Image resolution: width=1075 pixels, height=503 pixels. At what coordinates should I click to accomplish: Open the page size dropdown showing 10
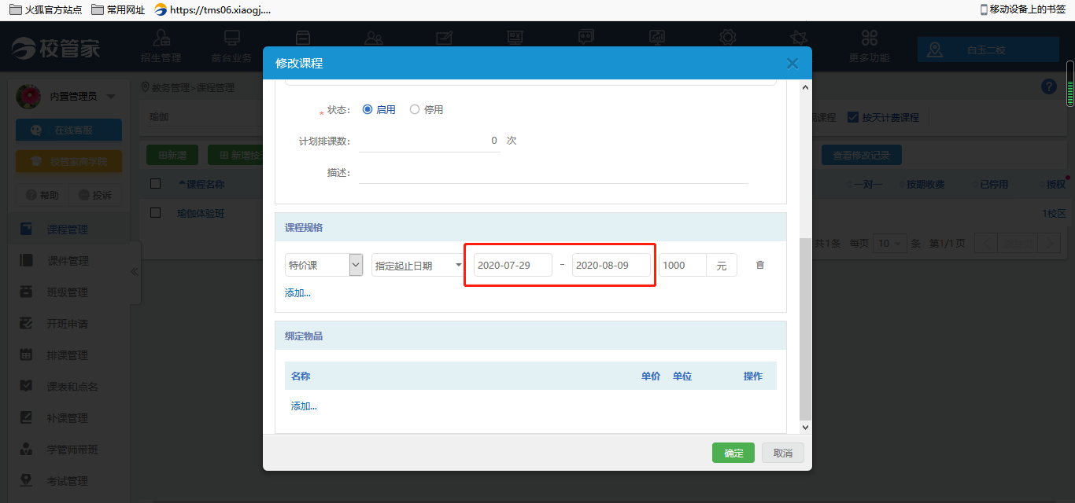(890, 244)
